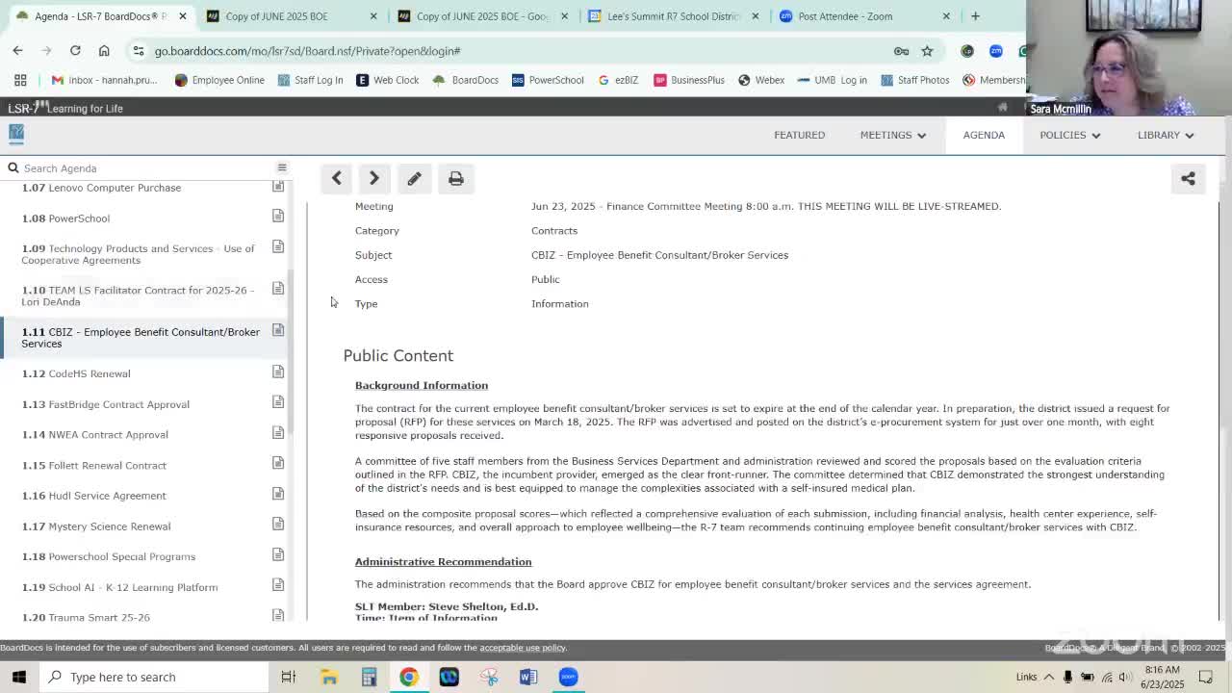
Task: Go back in browser history
Action: tap(17, 50)
